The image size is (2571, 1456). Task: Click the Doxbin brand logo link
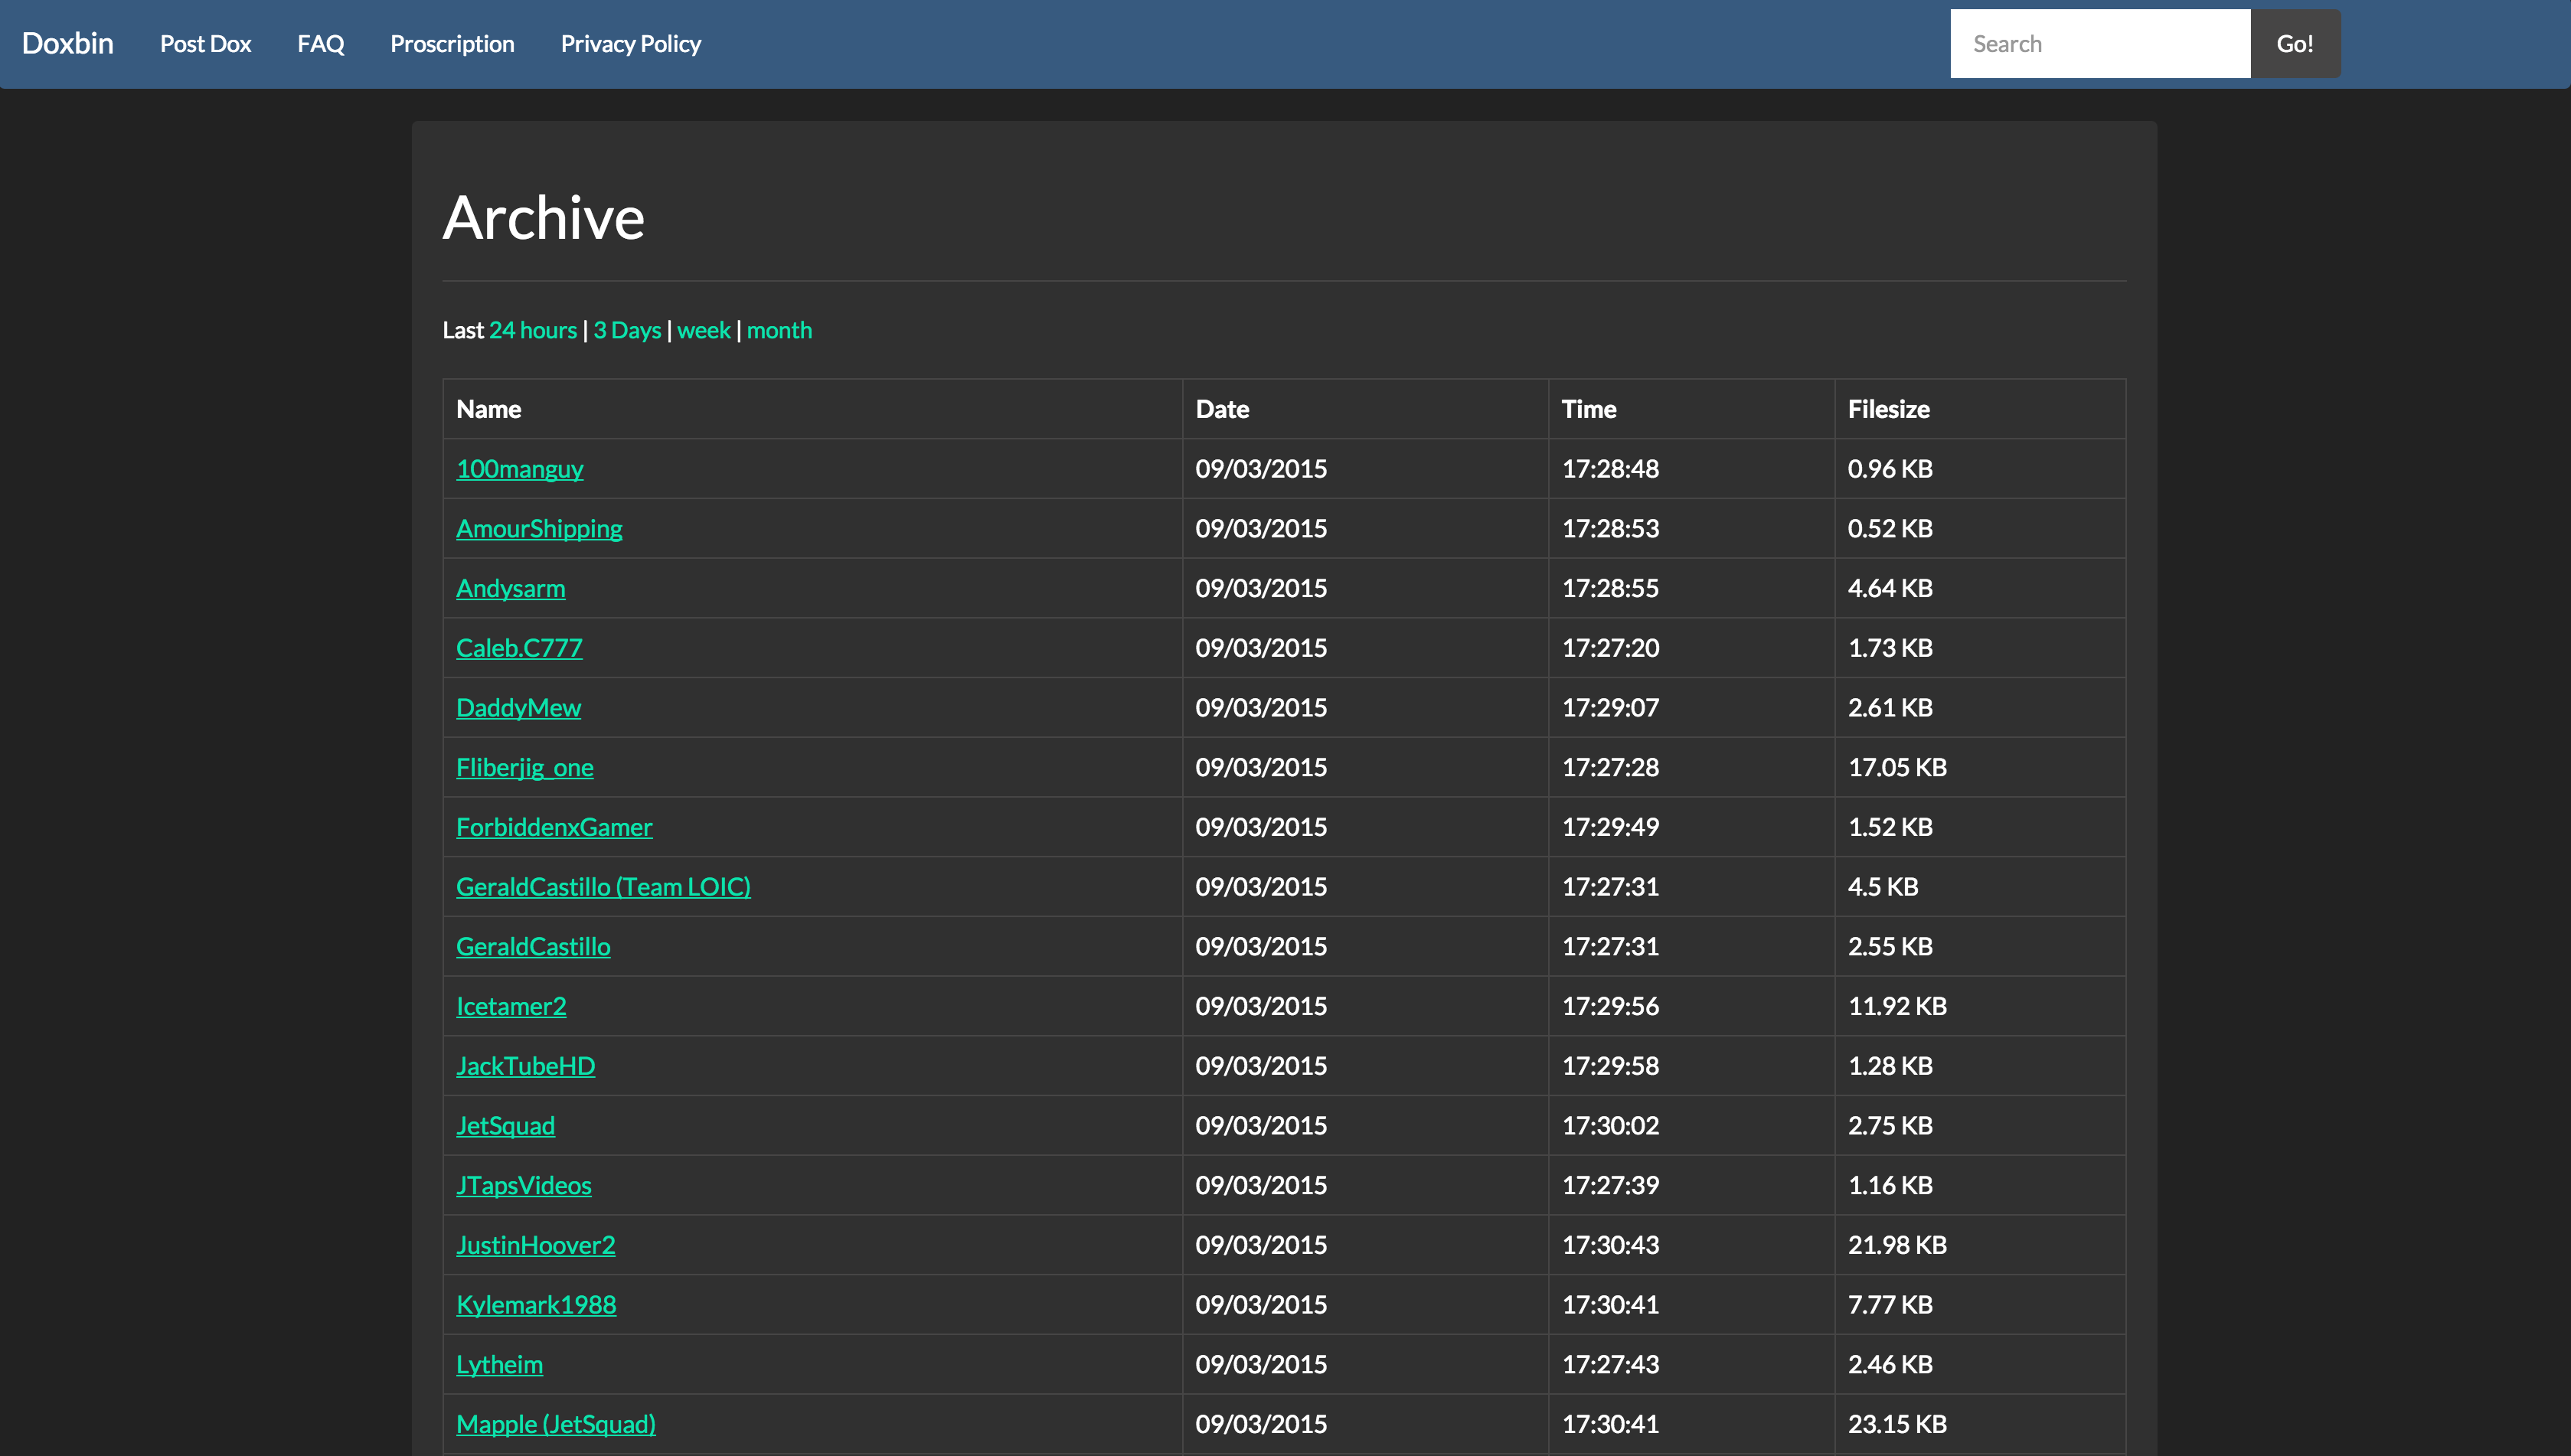[68, 44]
